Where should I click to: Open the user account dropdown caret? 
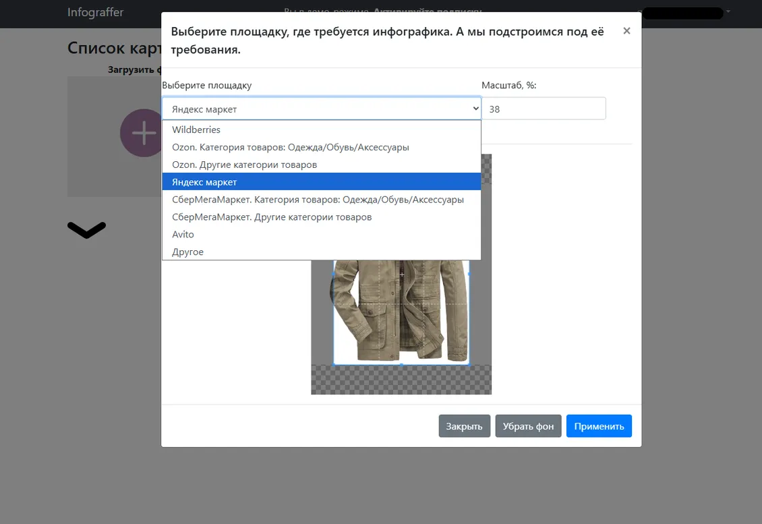pyautogui.click(x=728, y=11)
